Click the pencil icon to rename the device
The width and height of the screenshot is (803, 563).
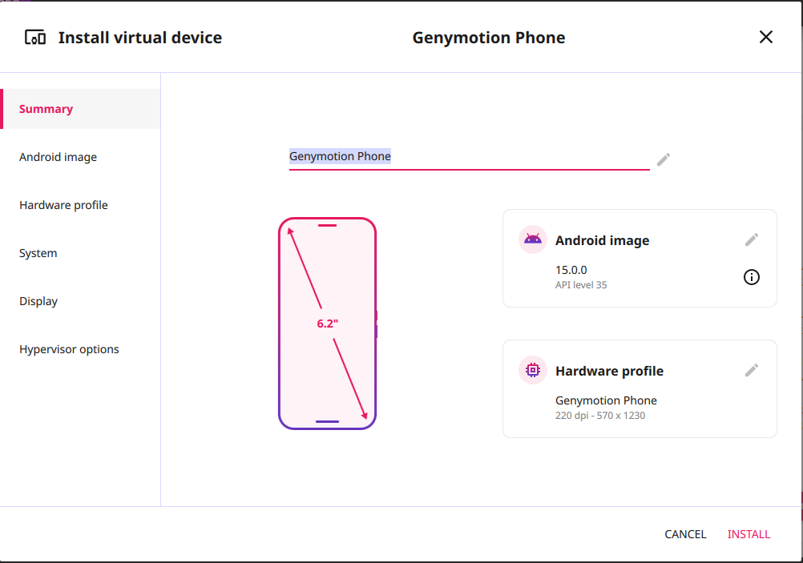[664, 159]
